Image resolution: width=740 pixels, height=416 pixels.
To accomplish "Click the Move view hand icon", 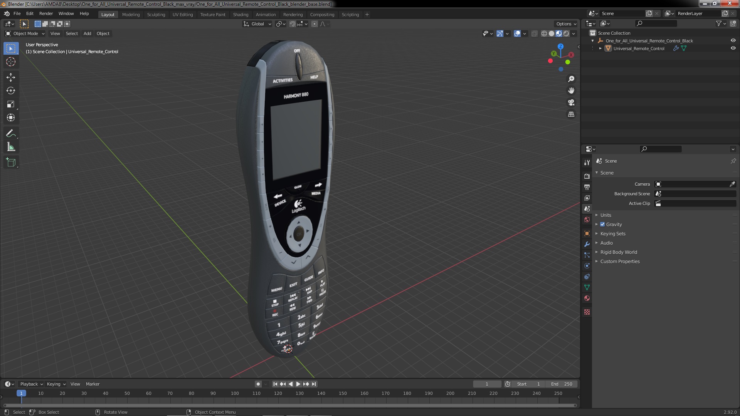I will 571,91.
